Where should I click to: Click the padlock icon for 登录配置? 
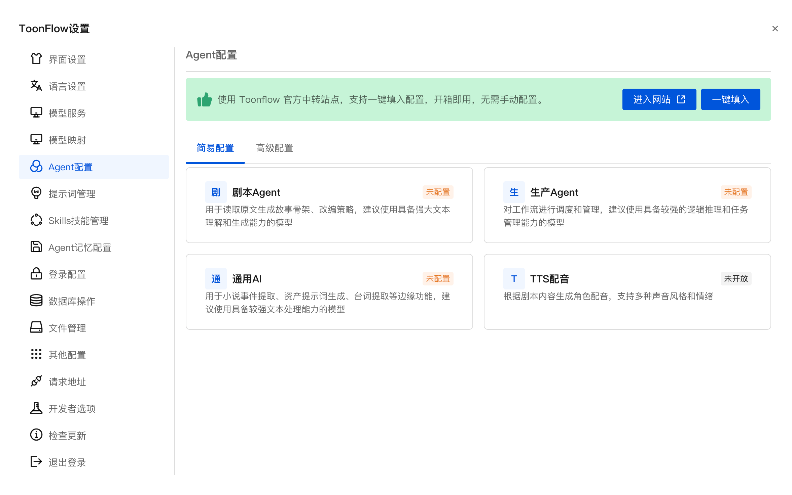pos(36,274)
